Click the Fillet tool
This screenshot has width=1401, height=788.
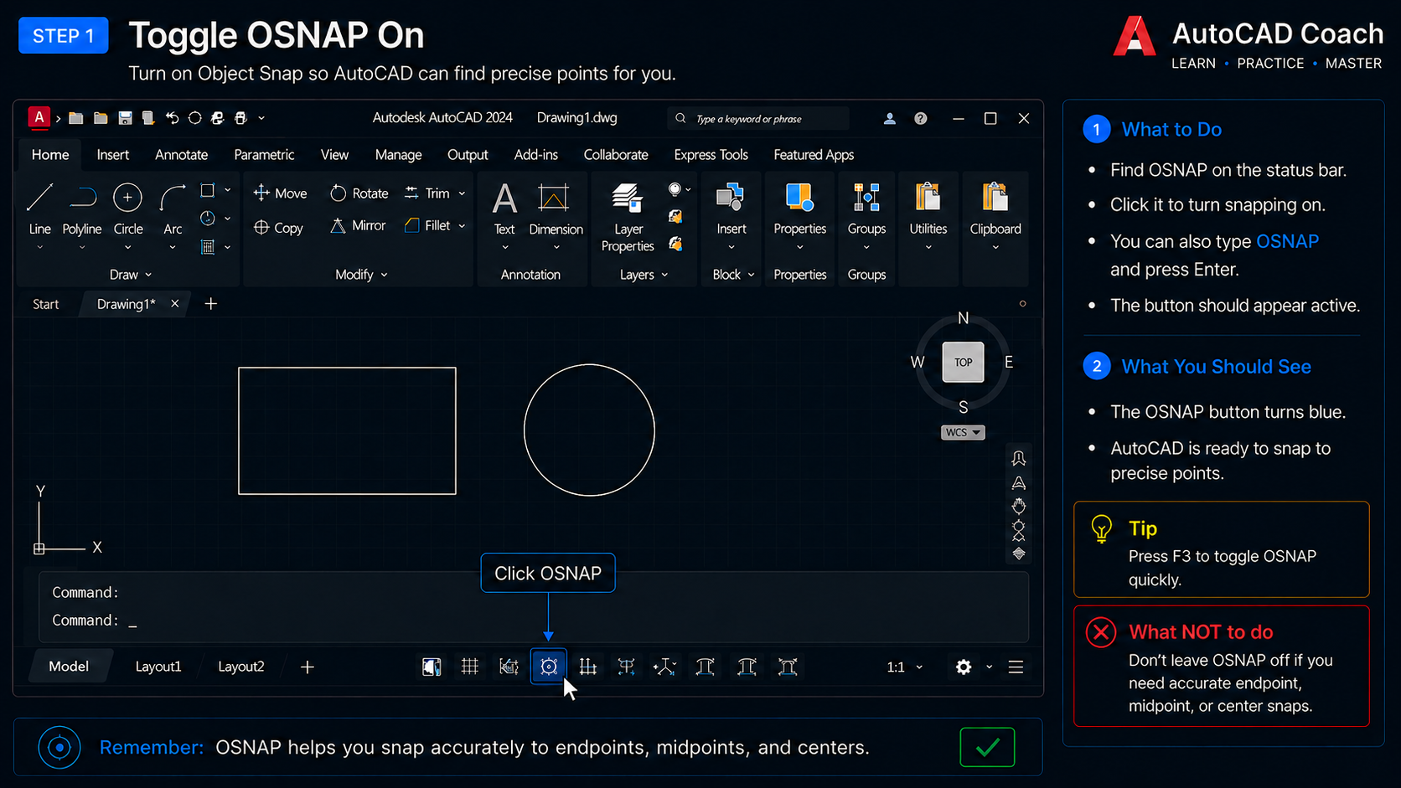pos(427,225)
